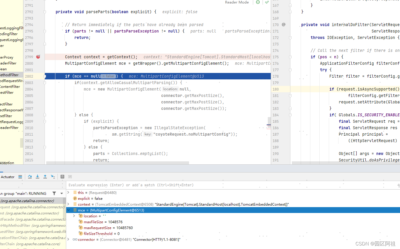
Task: Expand the context variable node
Action: tap(68, 204)
